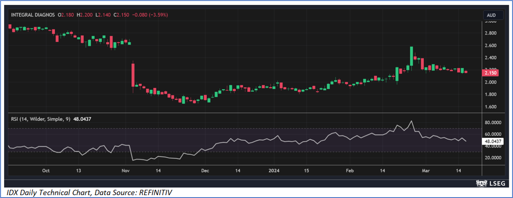Viewport: 513px width, 198px height.
Task: Click the Nov marker on time axis
Action: 126,170
